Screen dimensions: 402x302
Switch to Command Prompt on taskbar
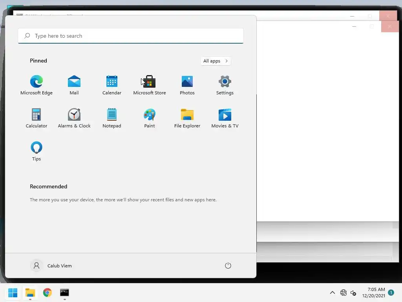pos(64,293)
